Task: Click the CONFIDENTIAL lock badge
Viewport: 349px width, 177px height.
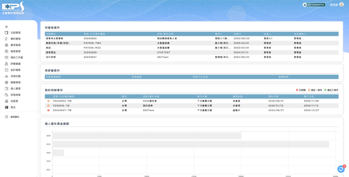Action: tap(314, 5)
